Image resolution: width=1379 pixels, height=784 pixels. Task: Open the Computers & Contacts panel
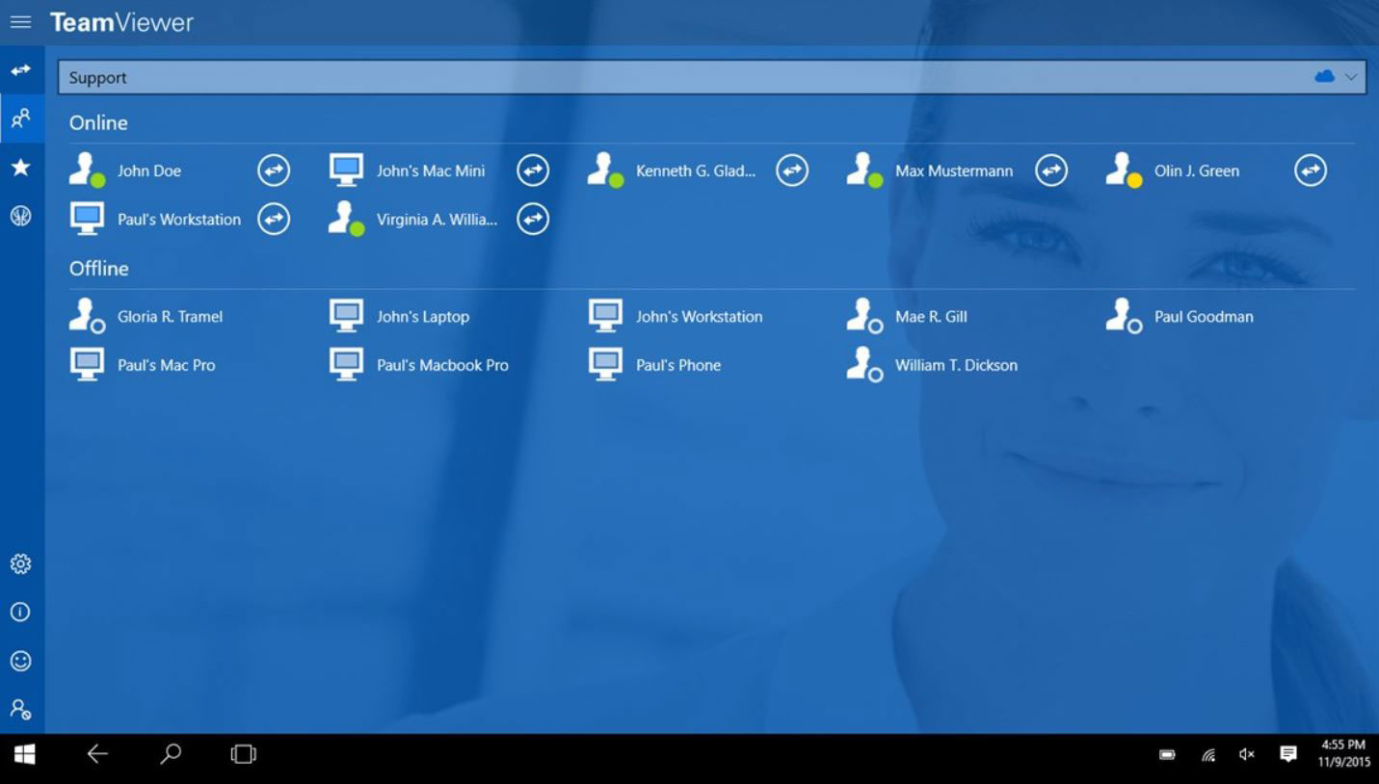pyautogui.click(x=20, y=119)
